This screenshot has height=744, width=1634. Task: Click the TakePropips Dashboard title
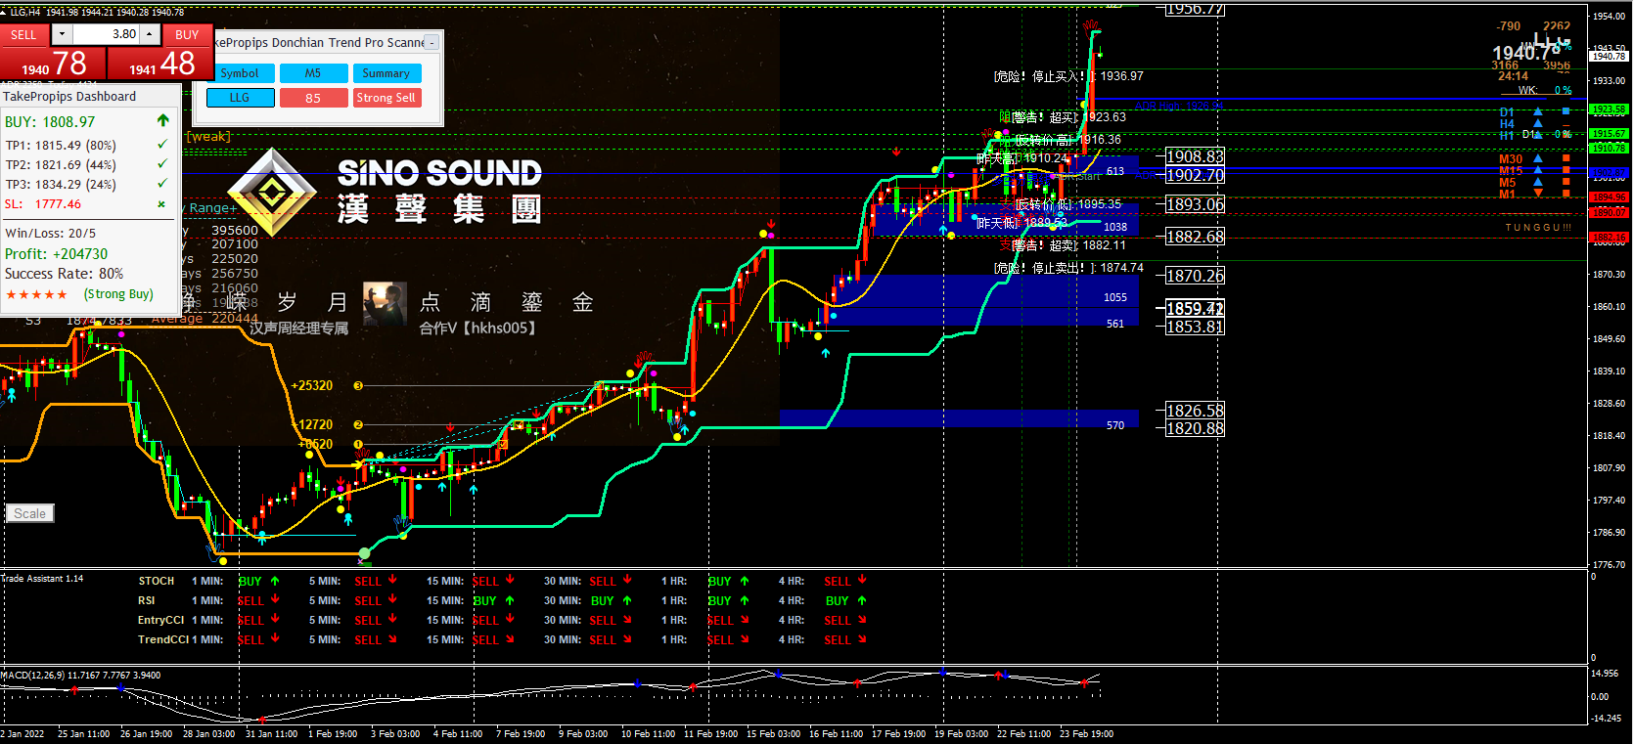coord(69,97)
